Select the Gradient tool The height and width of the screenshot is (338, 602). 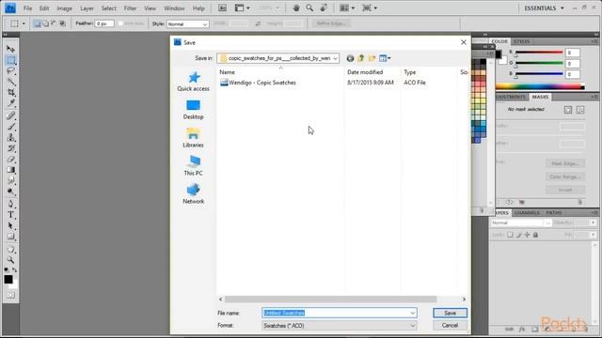(10, 170)
